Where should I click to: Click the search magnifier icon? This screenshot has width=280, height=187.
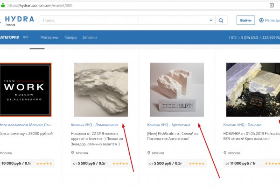[x=221, y=21]
